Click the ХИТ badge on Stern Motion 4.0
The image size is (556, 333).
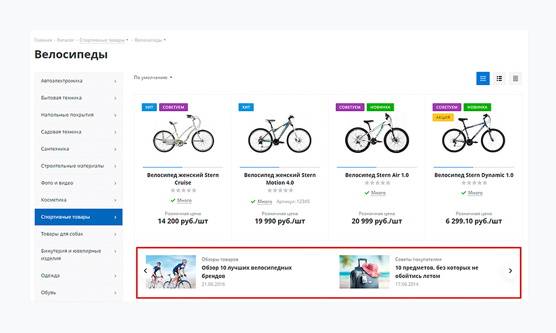[246, 107]
